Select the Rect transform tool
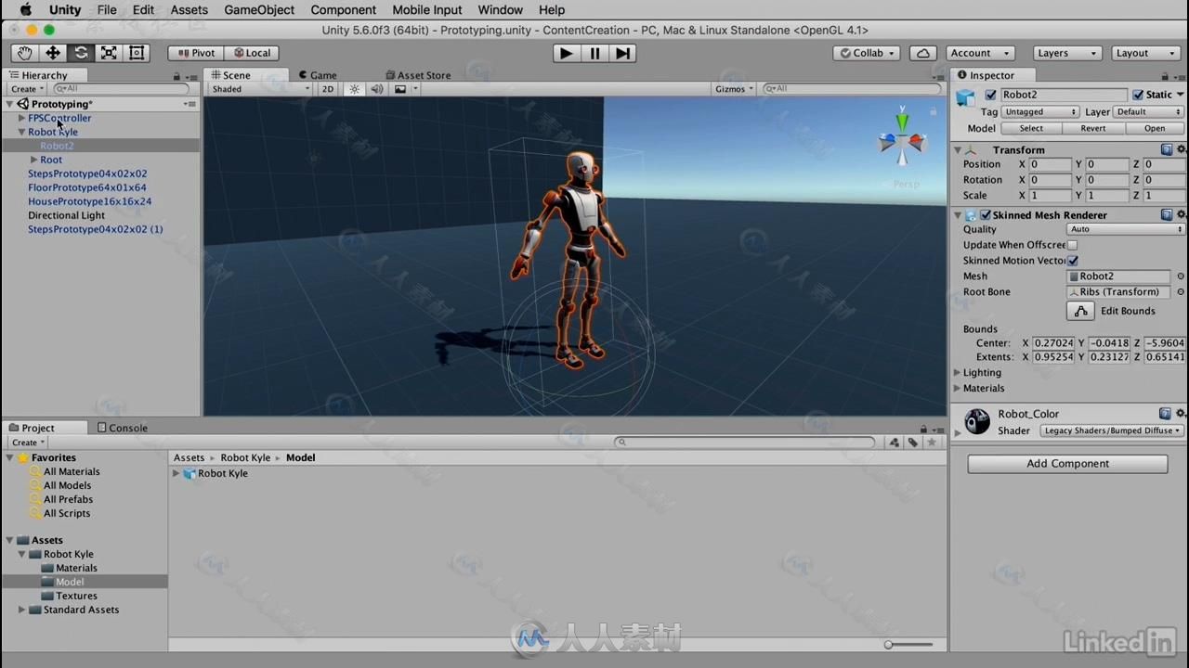The height and width of the screenshot is (668, 1189). tap(137, 53)
